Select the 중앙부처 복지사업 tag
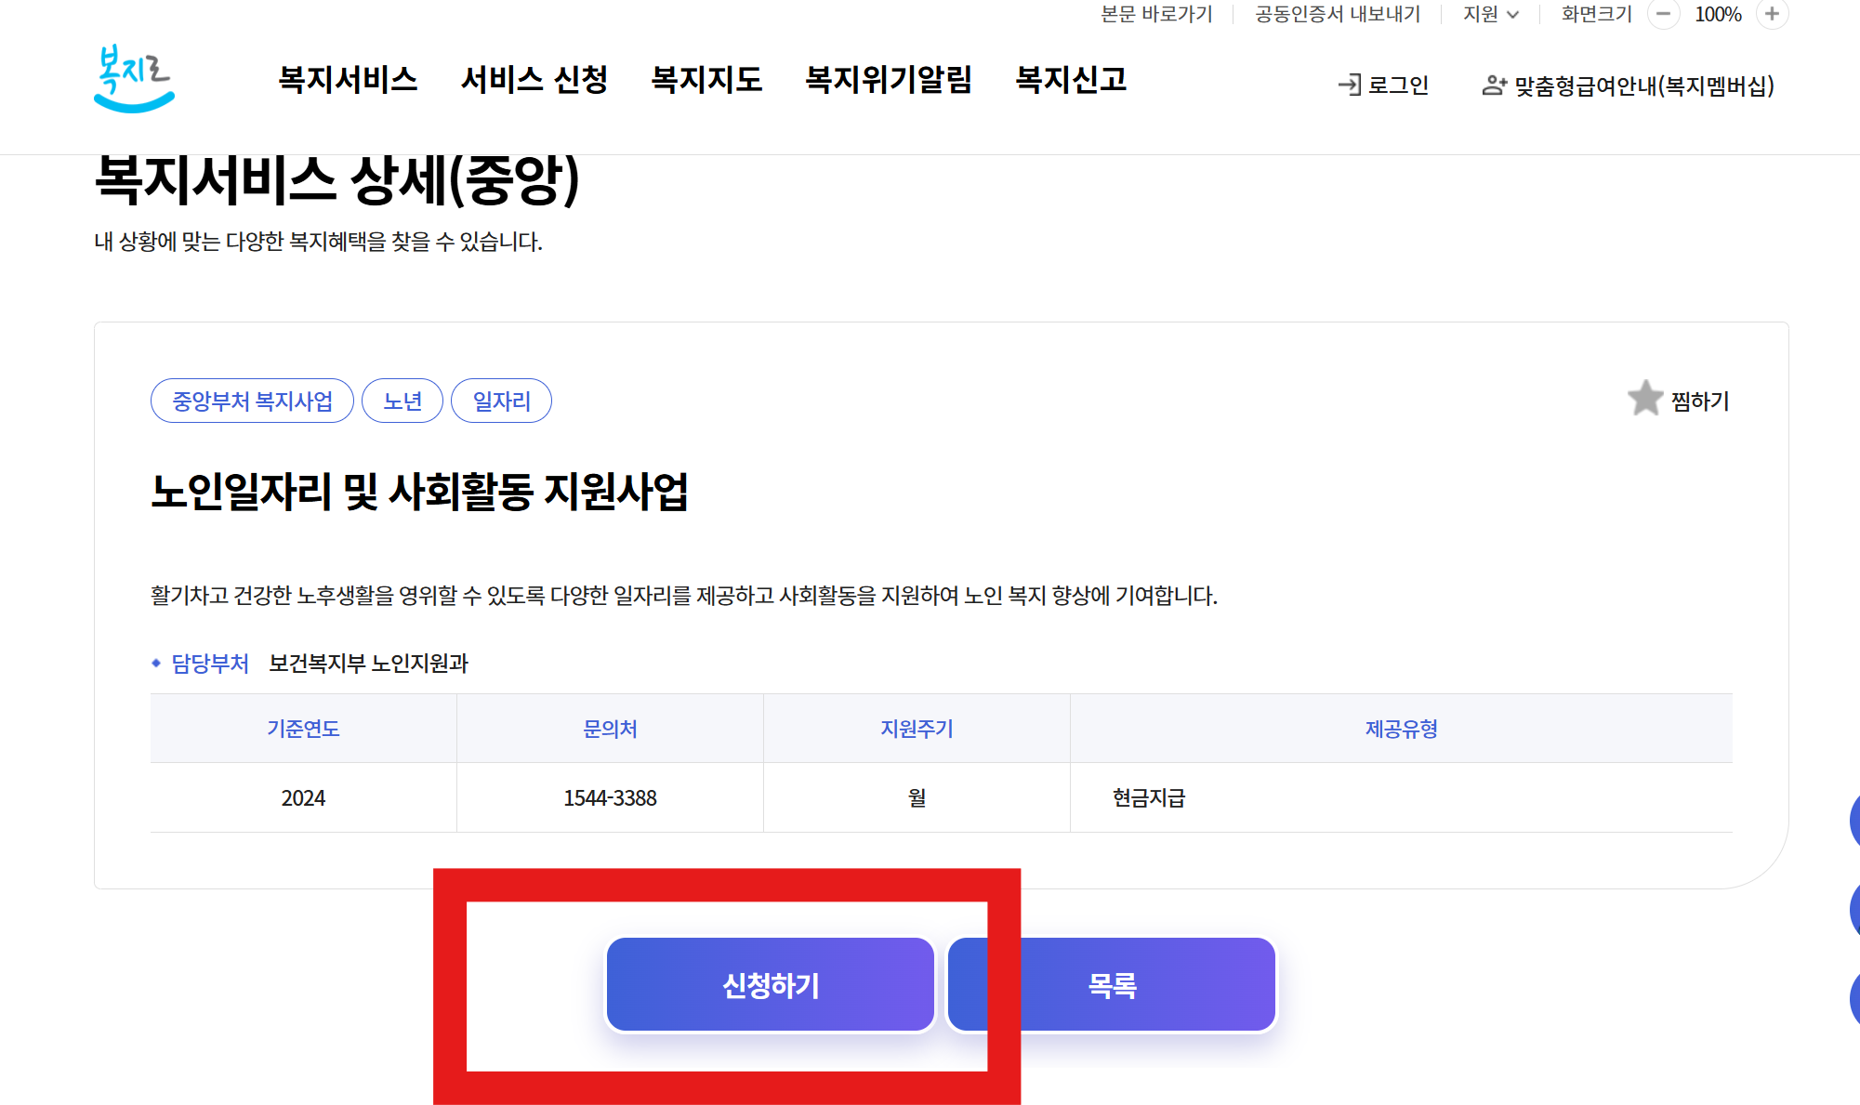 click(252, 401)
